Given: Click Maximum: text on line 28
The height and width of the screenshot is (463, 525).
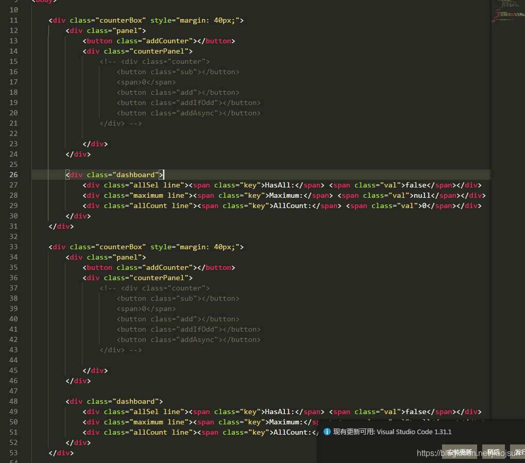Looking at the screenshot, I should click(286, 196).
